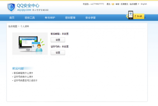Open the 反馈意见 link
Image resolution: width=158 pixels, height=106 pixels.
pyautogui.click(x=125, y=4)
